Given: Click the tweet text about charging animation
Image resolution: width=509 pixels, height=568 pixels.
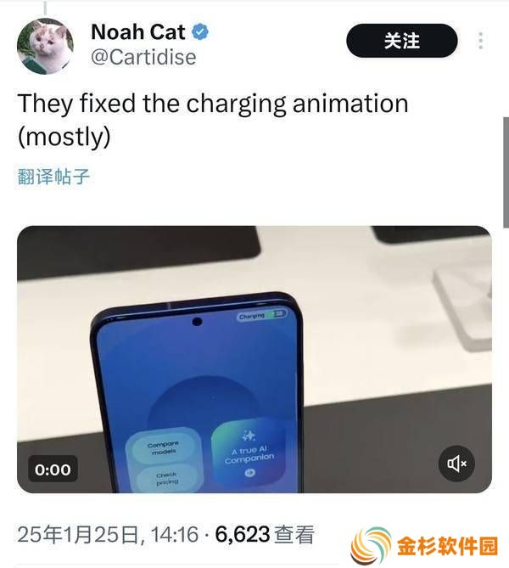Looking at the screenshot, I should [x=213, y=120].
